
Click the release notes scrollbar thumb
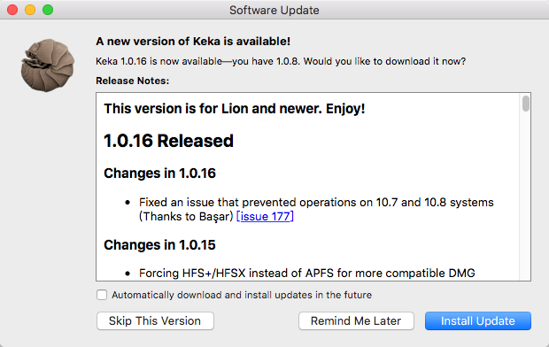click(x=526, y=104)
